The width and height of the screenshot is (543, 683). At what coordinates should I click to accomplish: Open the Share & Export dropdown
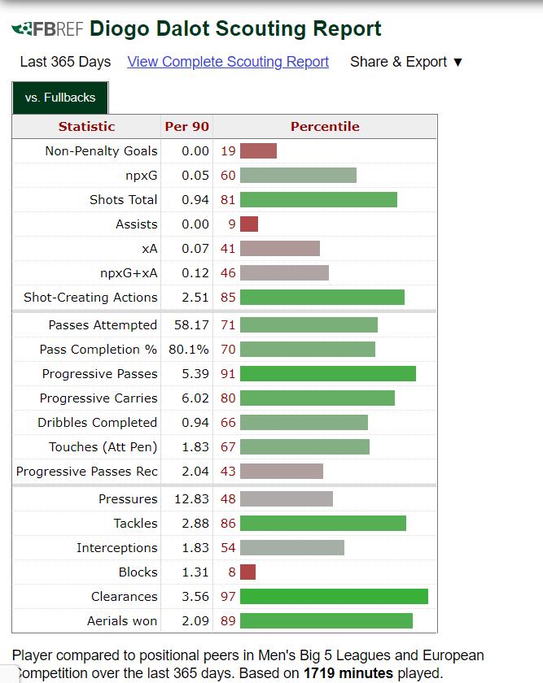406,62
